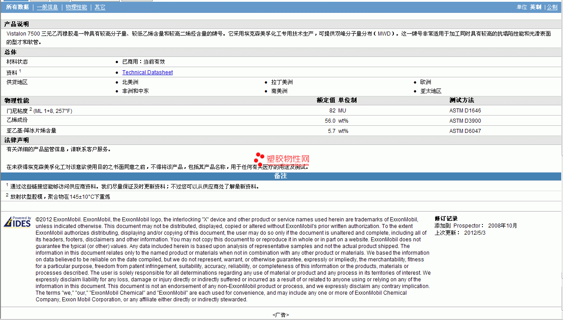Select the ASTM D3900 test method

coord(465,121)
